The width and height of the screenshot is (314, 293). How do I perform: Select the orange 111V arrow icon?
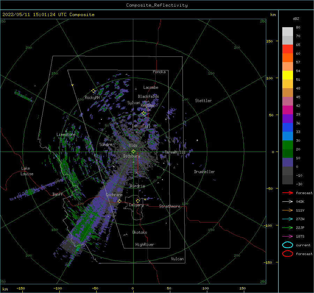pyautogui.click(x=287, y=210)
